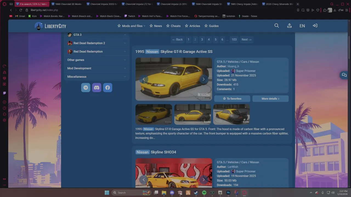Open Twitch in the Opera sidebar
351x197 pixels.
pos(4,93)
